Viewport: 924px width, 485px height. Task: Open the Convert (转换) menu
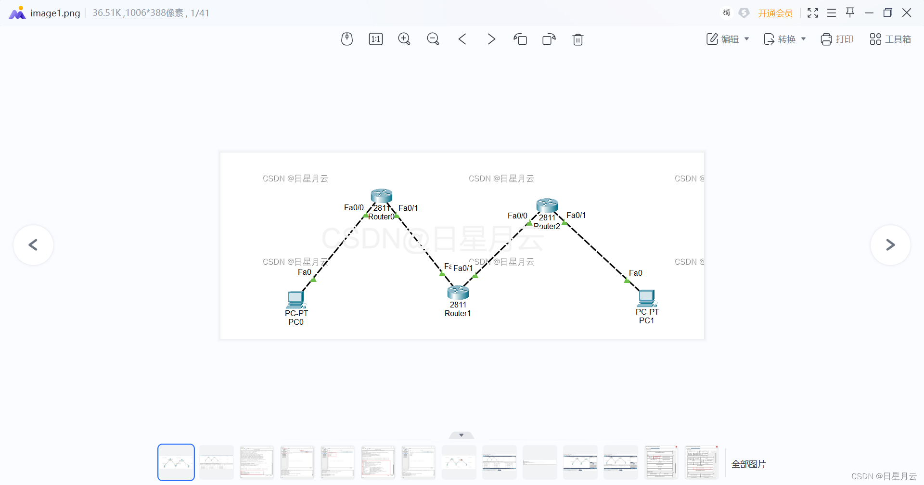pos(780,39)
